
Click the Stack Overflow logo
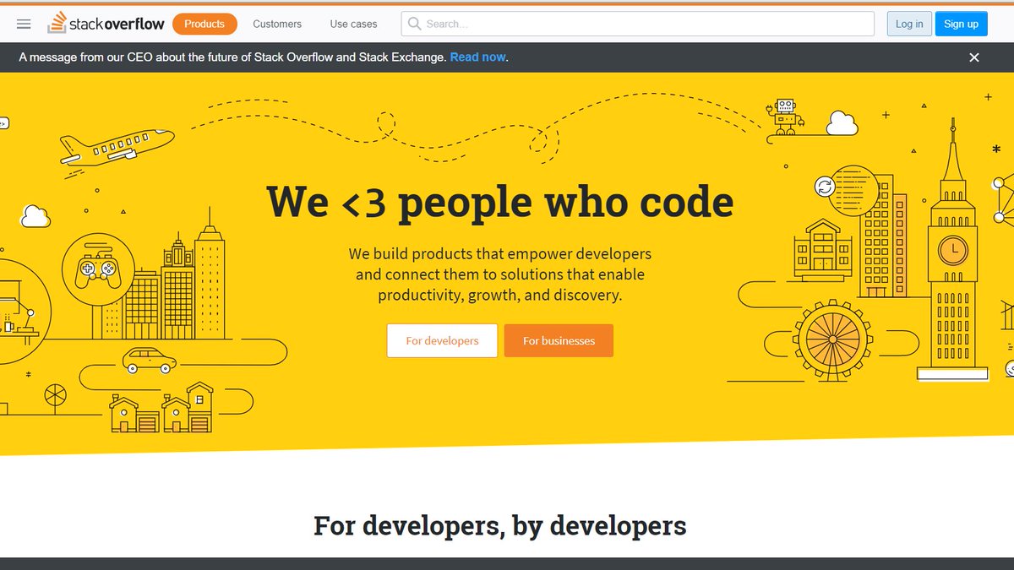tap(106, 23)
